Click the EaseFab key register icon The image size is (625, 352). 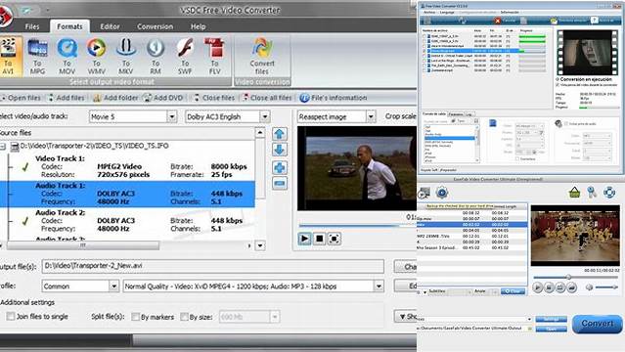(592, 193)
